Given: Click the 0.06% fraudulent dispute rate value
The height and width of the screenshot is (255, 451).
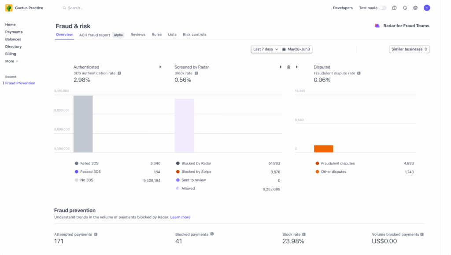Looking at the screenshot, I should click(322, 80).
